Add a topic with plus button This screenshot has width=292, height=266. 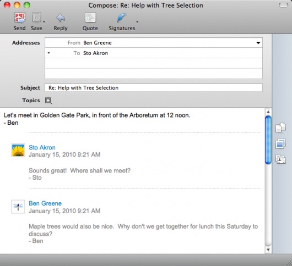[48, 101]
